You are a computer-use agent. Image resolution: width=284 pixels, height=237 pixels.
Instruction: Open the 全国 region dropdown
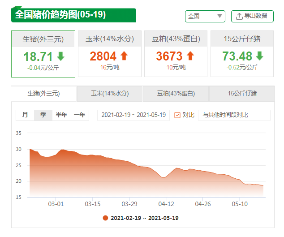click(205, 16)
